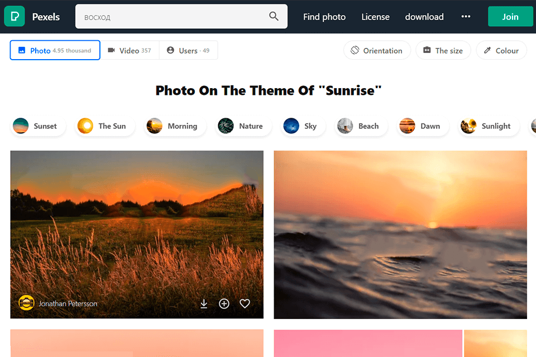Screen dimensions: 536x357
Task: Add the field photo via the plus icon
Action: (224, 303)
